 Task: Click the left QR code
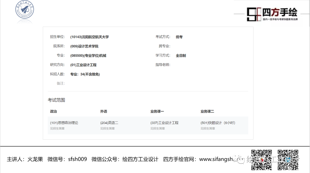click(x=261, y=160)
